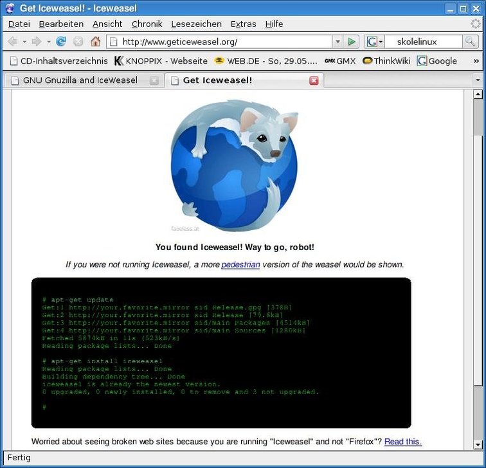The image size is (486, 468).
Task: Click the page icon in the address bar
Action: tap(114, 42)
